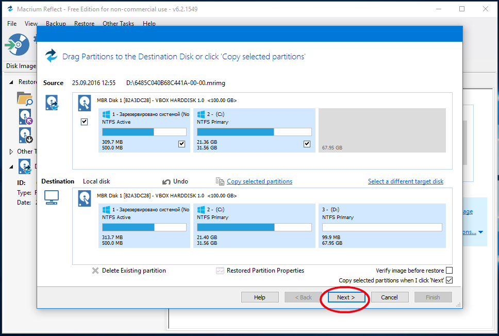Select destination partition 3 (D:) usage bar
This screenshot has height=336, width=499.
[382, 227]
